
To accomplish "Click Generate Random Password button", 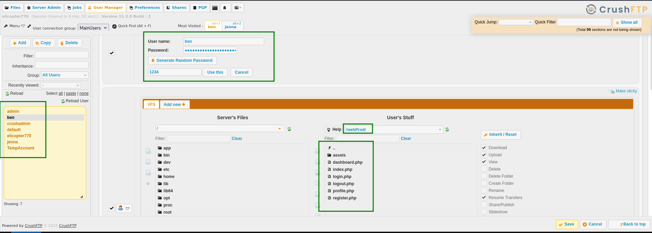I will (x=182, y=60).
